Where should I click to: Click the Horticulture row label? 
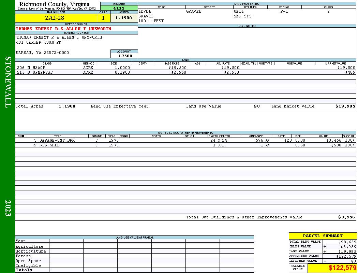coord(31,251)
